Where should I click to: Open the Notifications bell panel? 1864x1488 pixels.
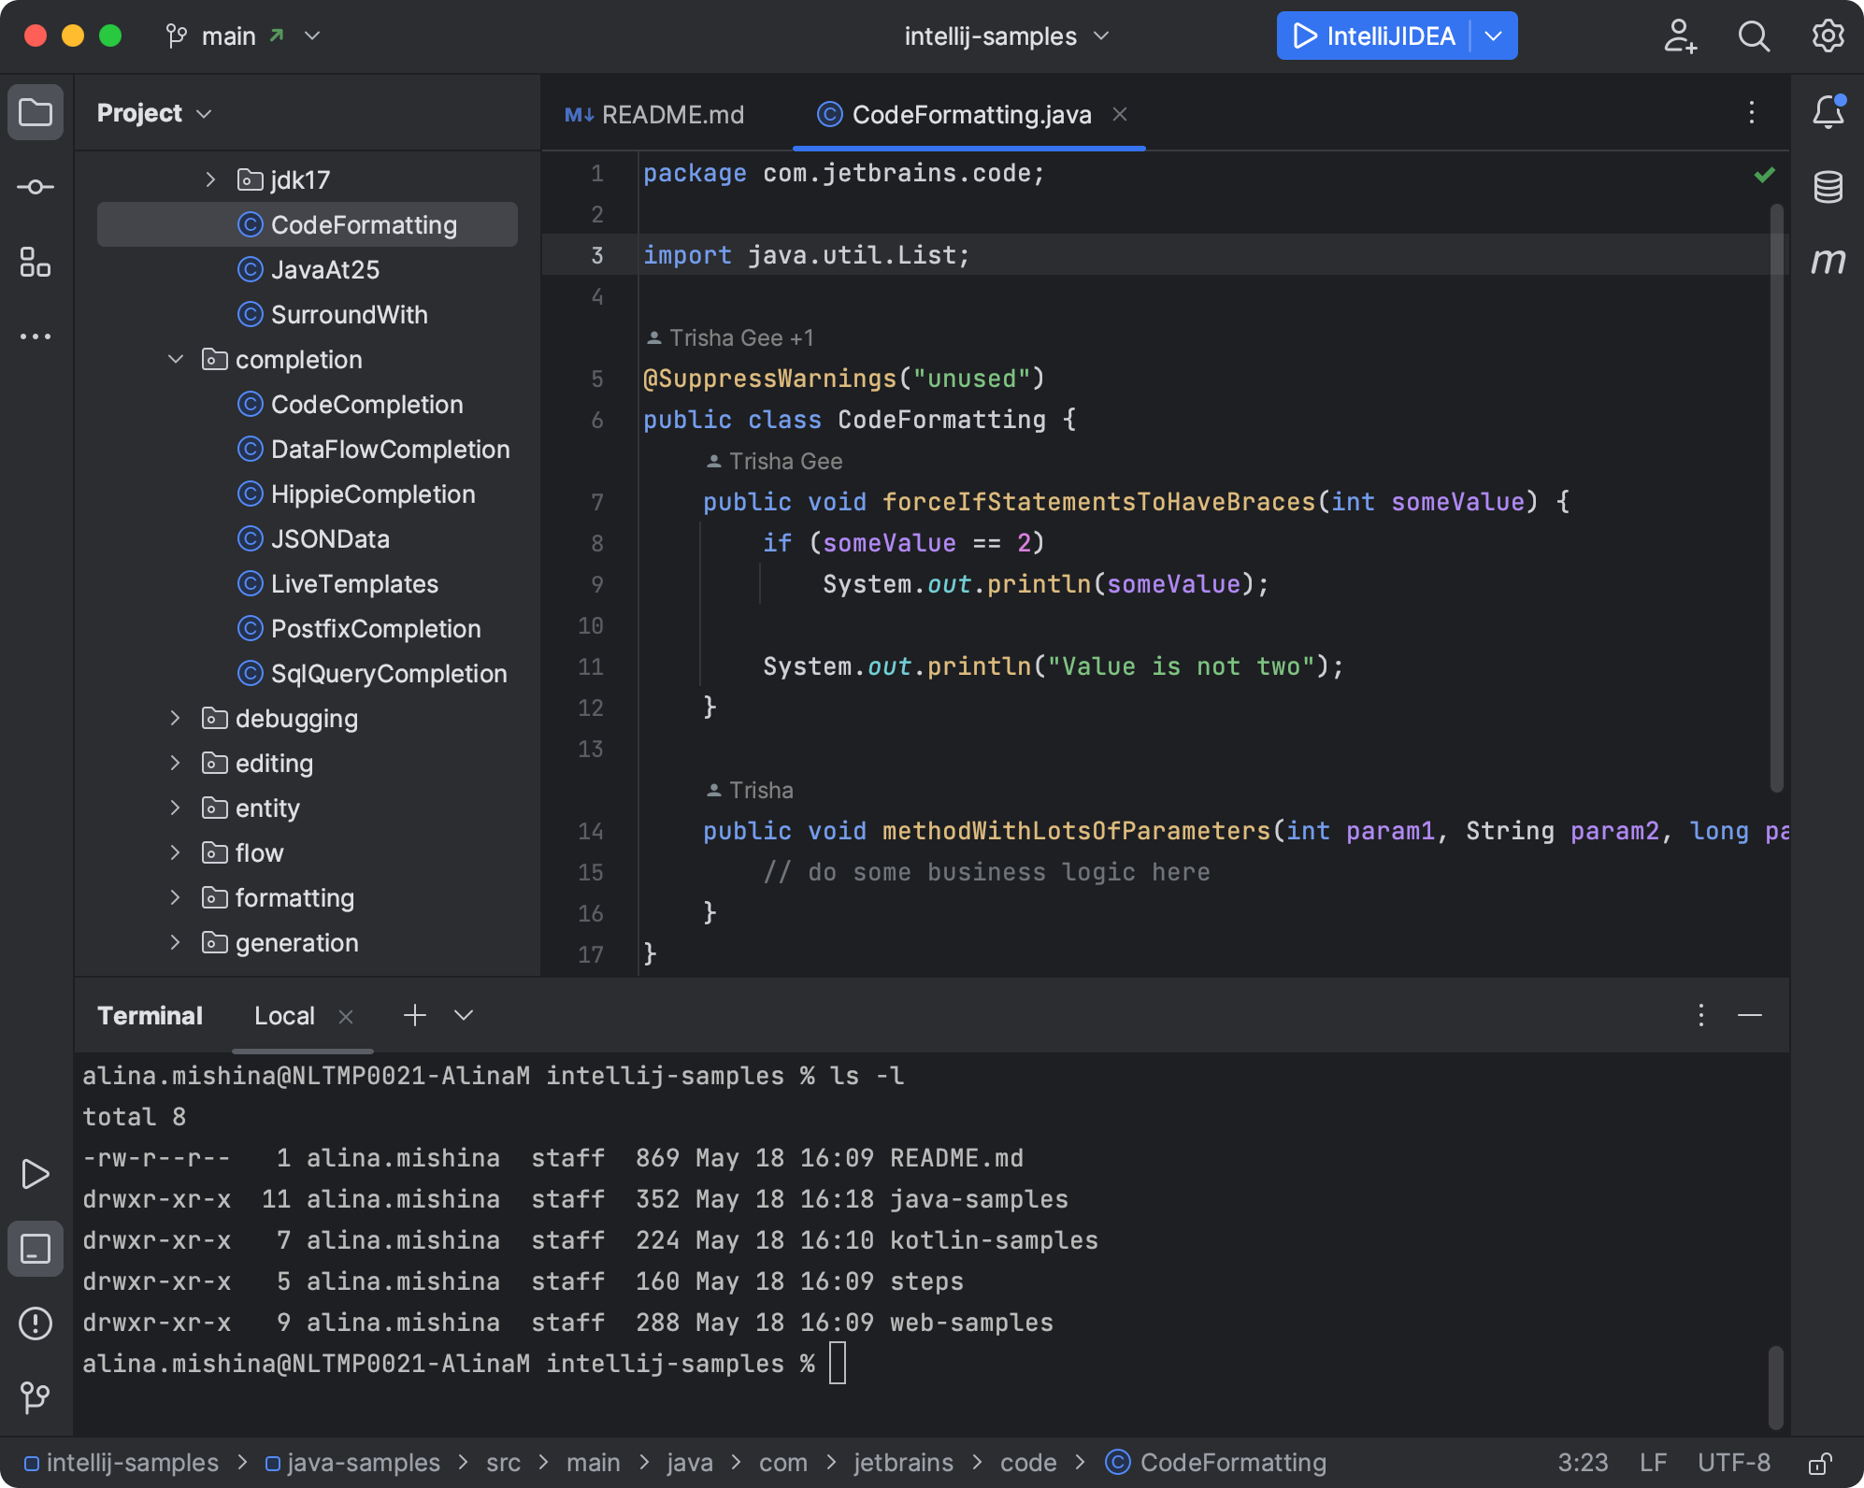click(x=1829, y=112)
